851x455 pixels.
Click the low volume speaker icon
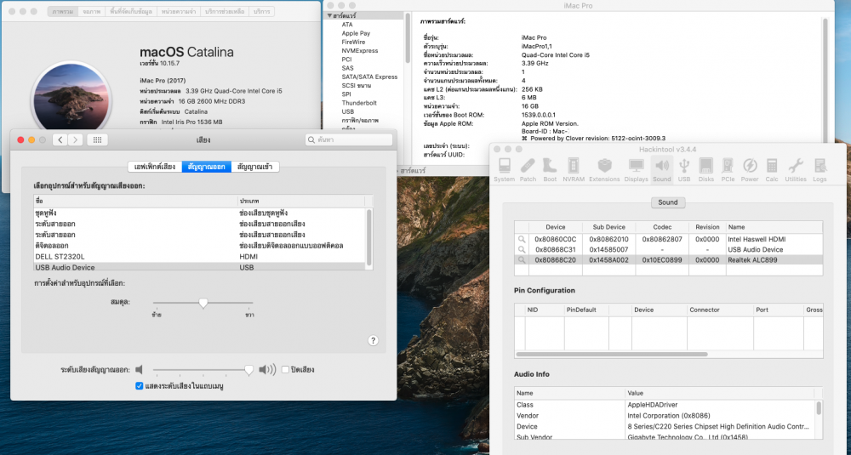(140, 370)
